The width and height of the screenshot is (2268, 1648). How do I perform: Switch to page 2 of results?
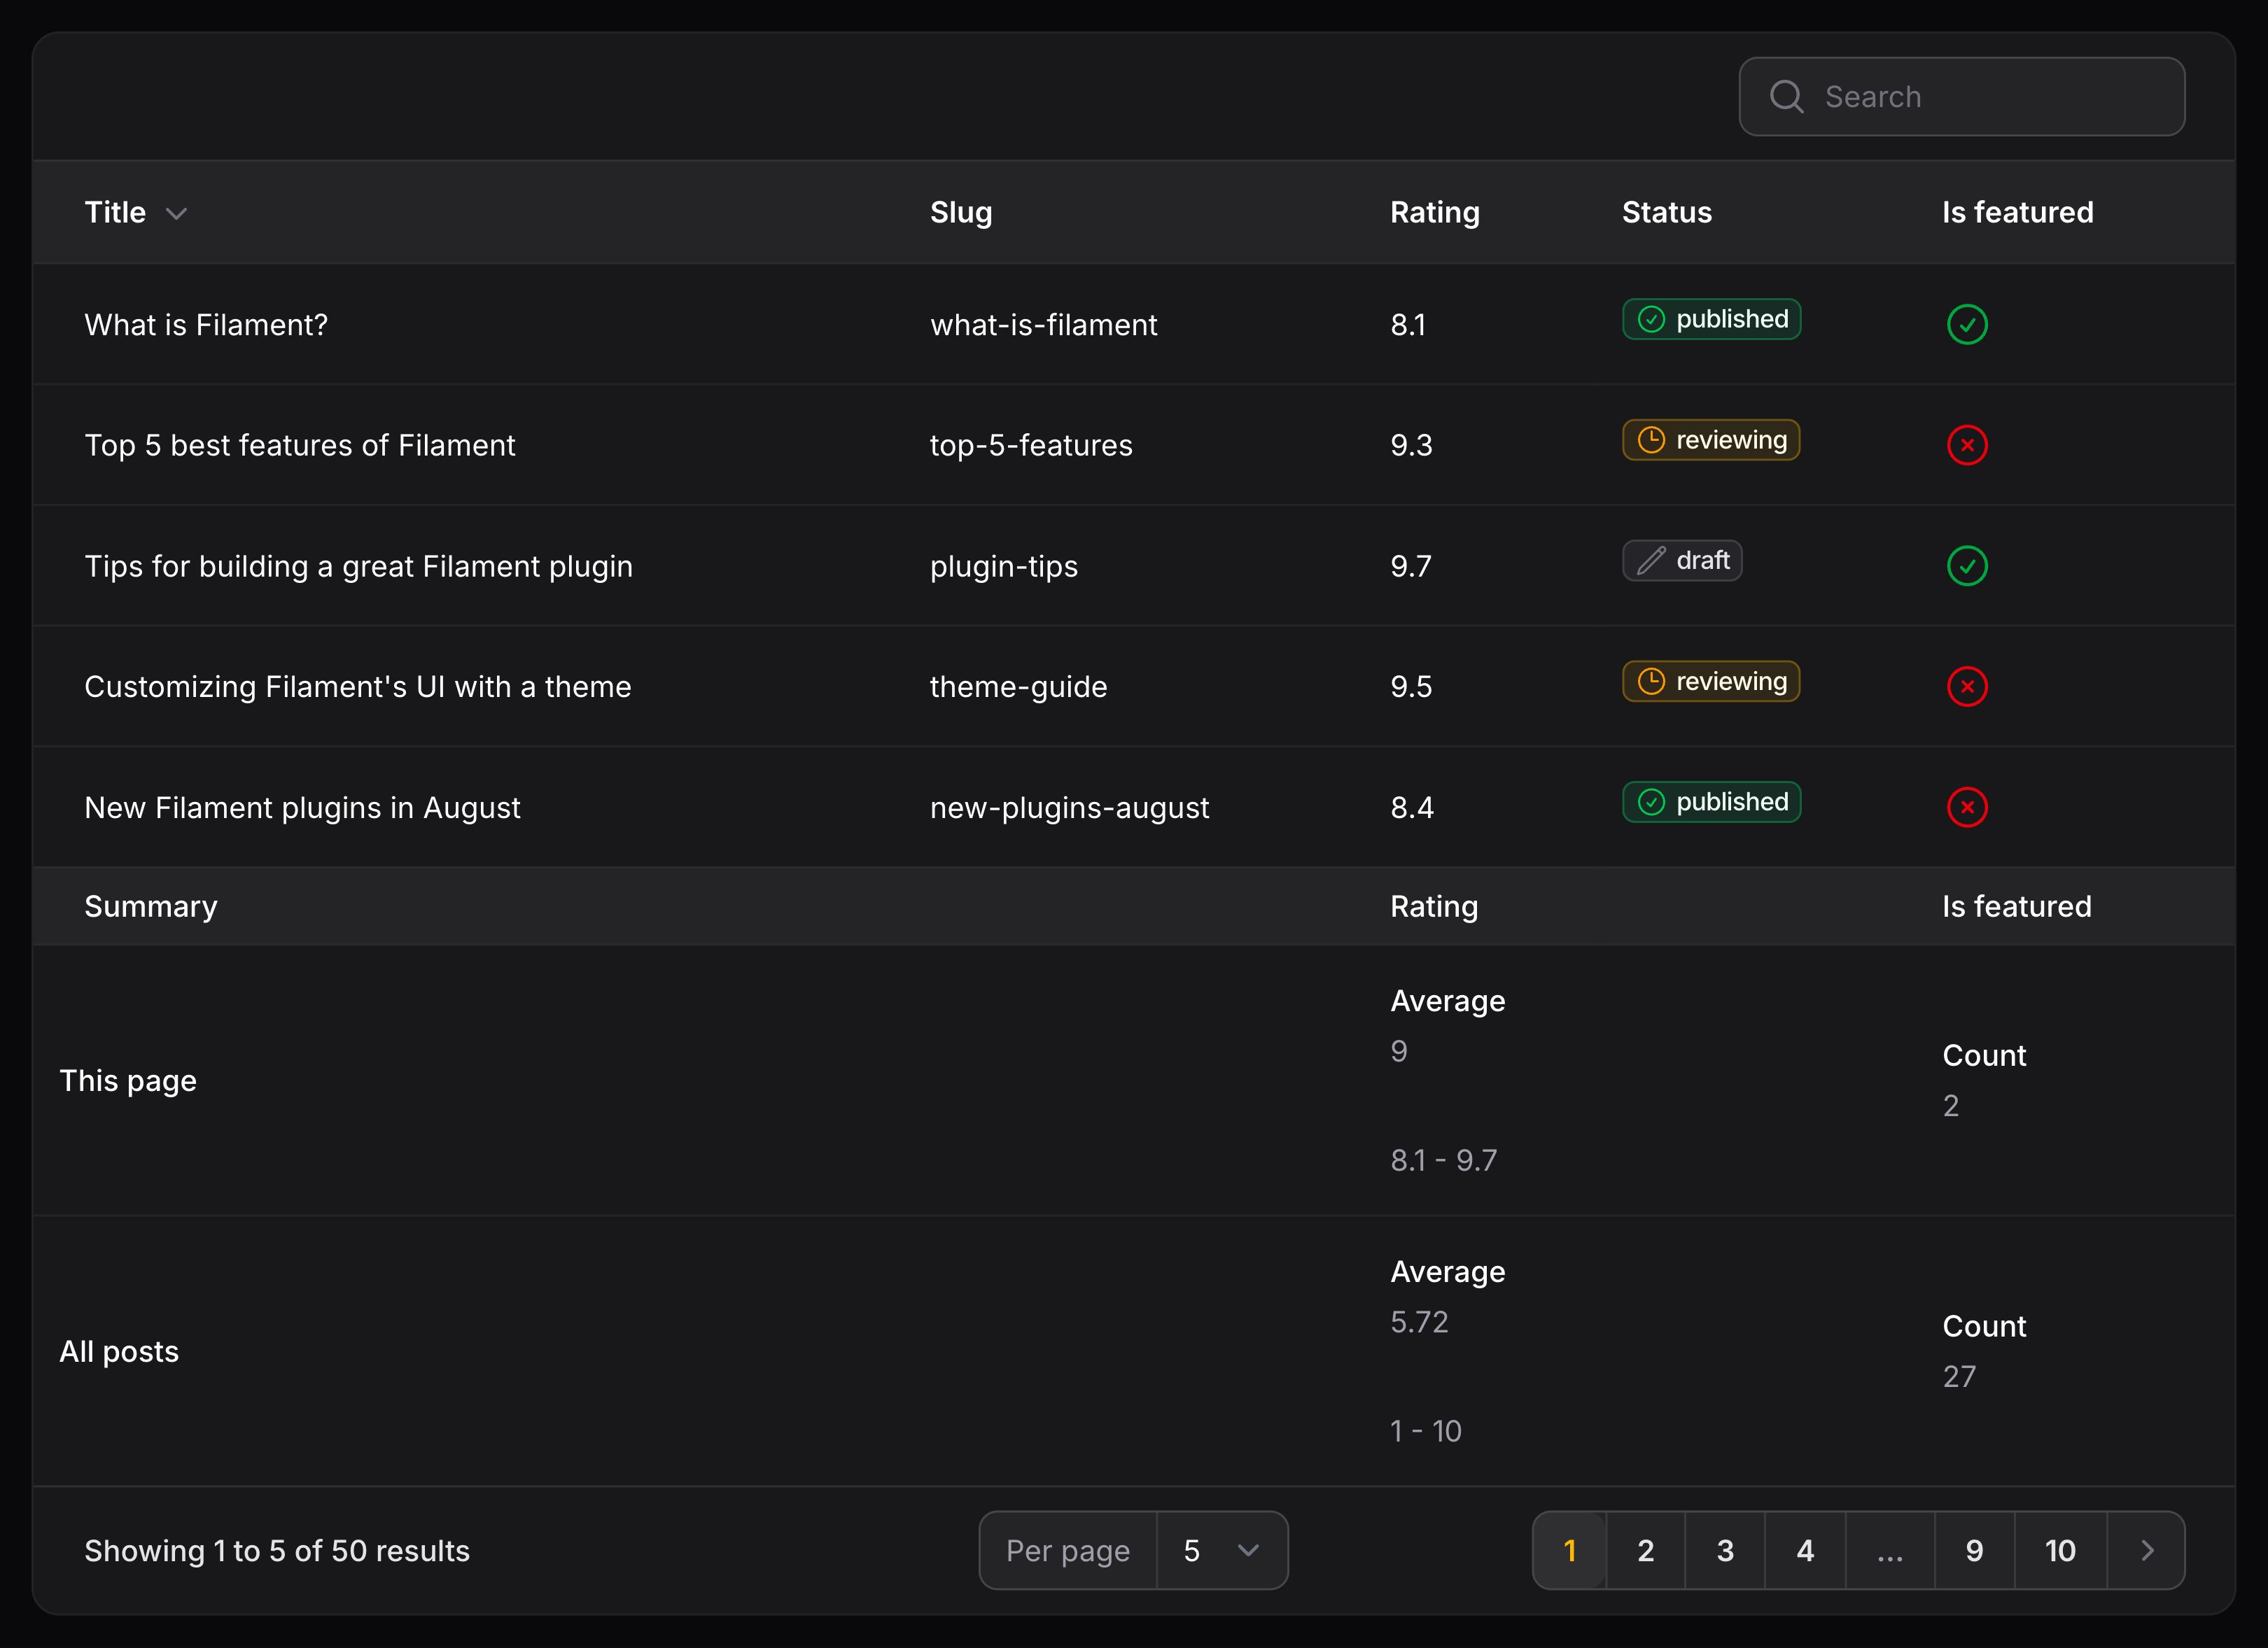[x=1646, y=1550]
